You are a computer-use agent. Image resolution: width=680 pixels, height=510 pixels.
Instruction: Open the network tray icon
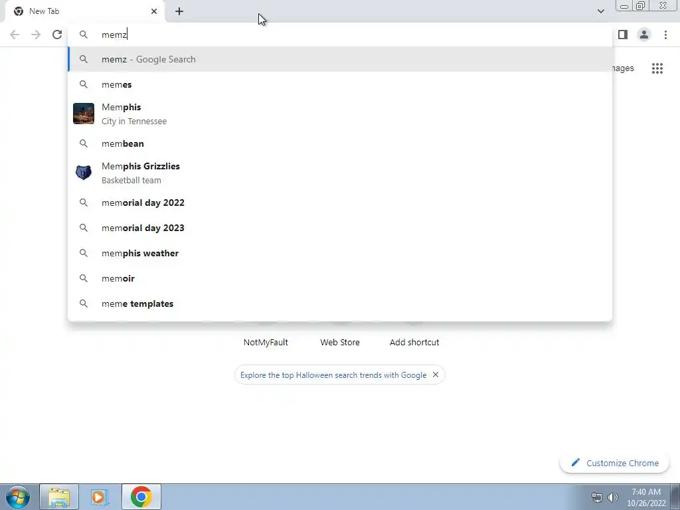tap(597, 497)
